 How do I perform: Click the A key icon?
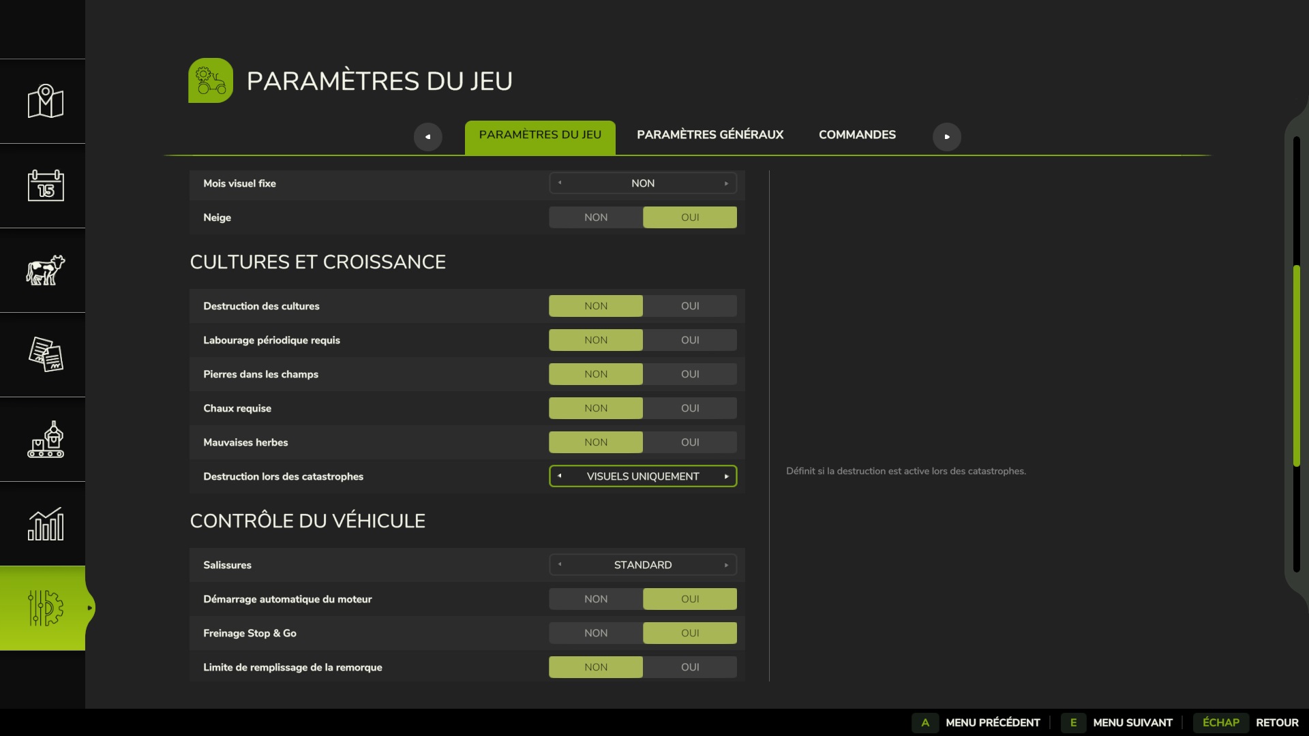pos(925,722)
